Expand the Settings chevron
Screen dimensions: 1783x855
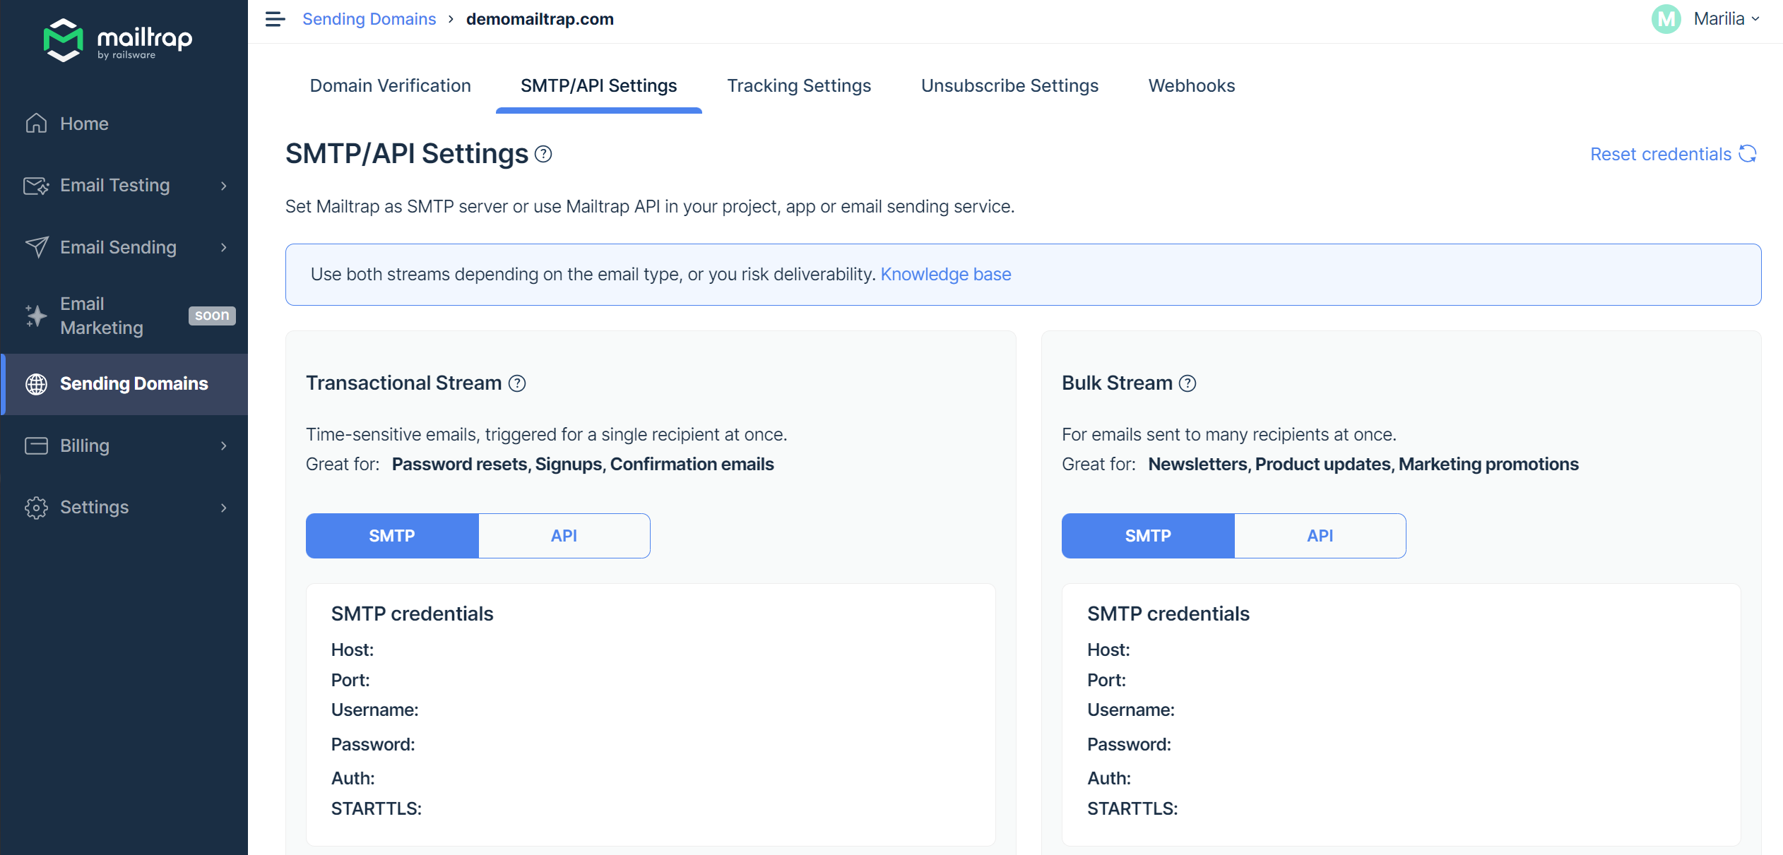point(224,508)
